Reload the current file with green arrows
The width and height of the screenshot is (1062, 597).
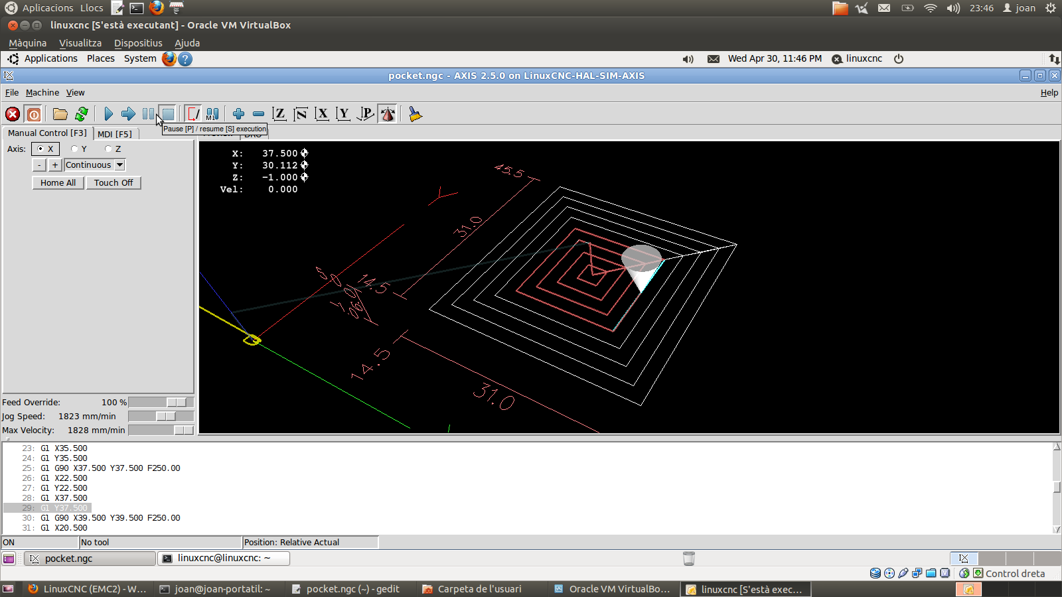(82, 114)
